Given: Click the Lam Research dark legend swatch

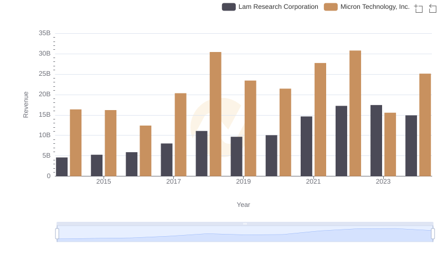Looking at the screenshot, I should (x=229, y=7).
